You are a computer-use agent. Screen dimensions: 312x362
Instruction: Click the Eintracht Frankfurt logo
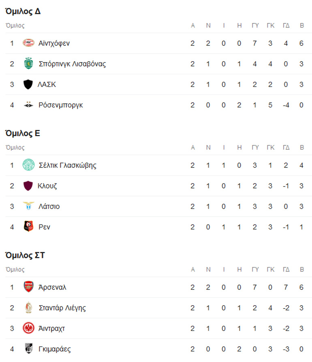(x=28, y=328)
